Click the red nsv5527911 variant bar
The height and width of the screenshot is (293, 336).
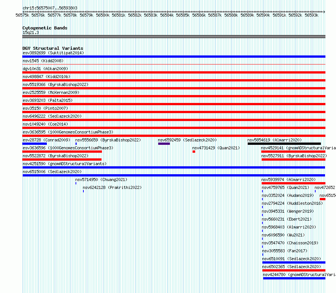(294, 160)
